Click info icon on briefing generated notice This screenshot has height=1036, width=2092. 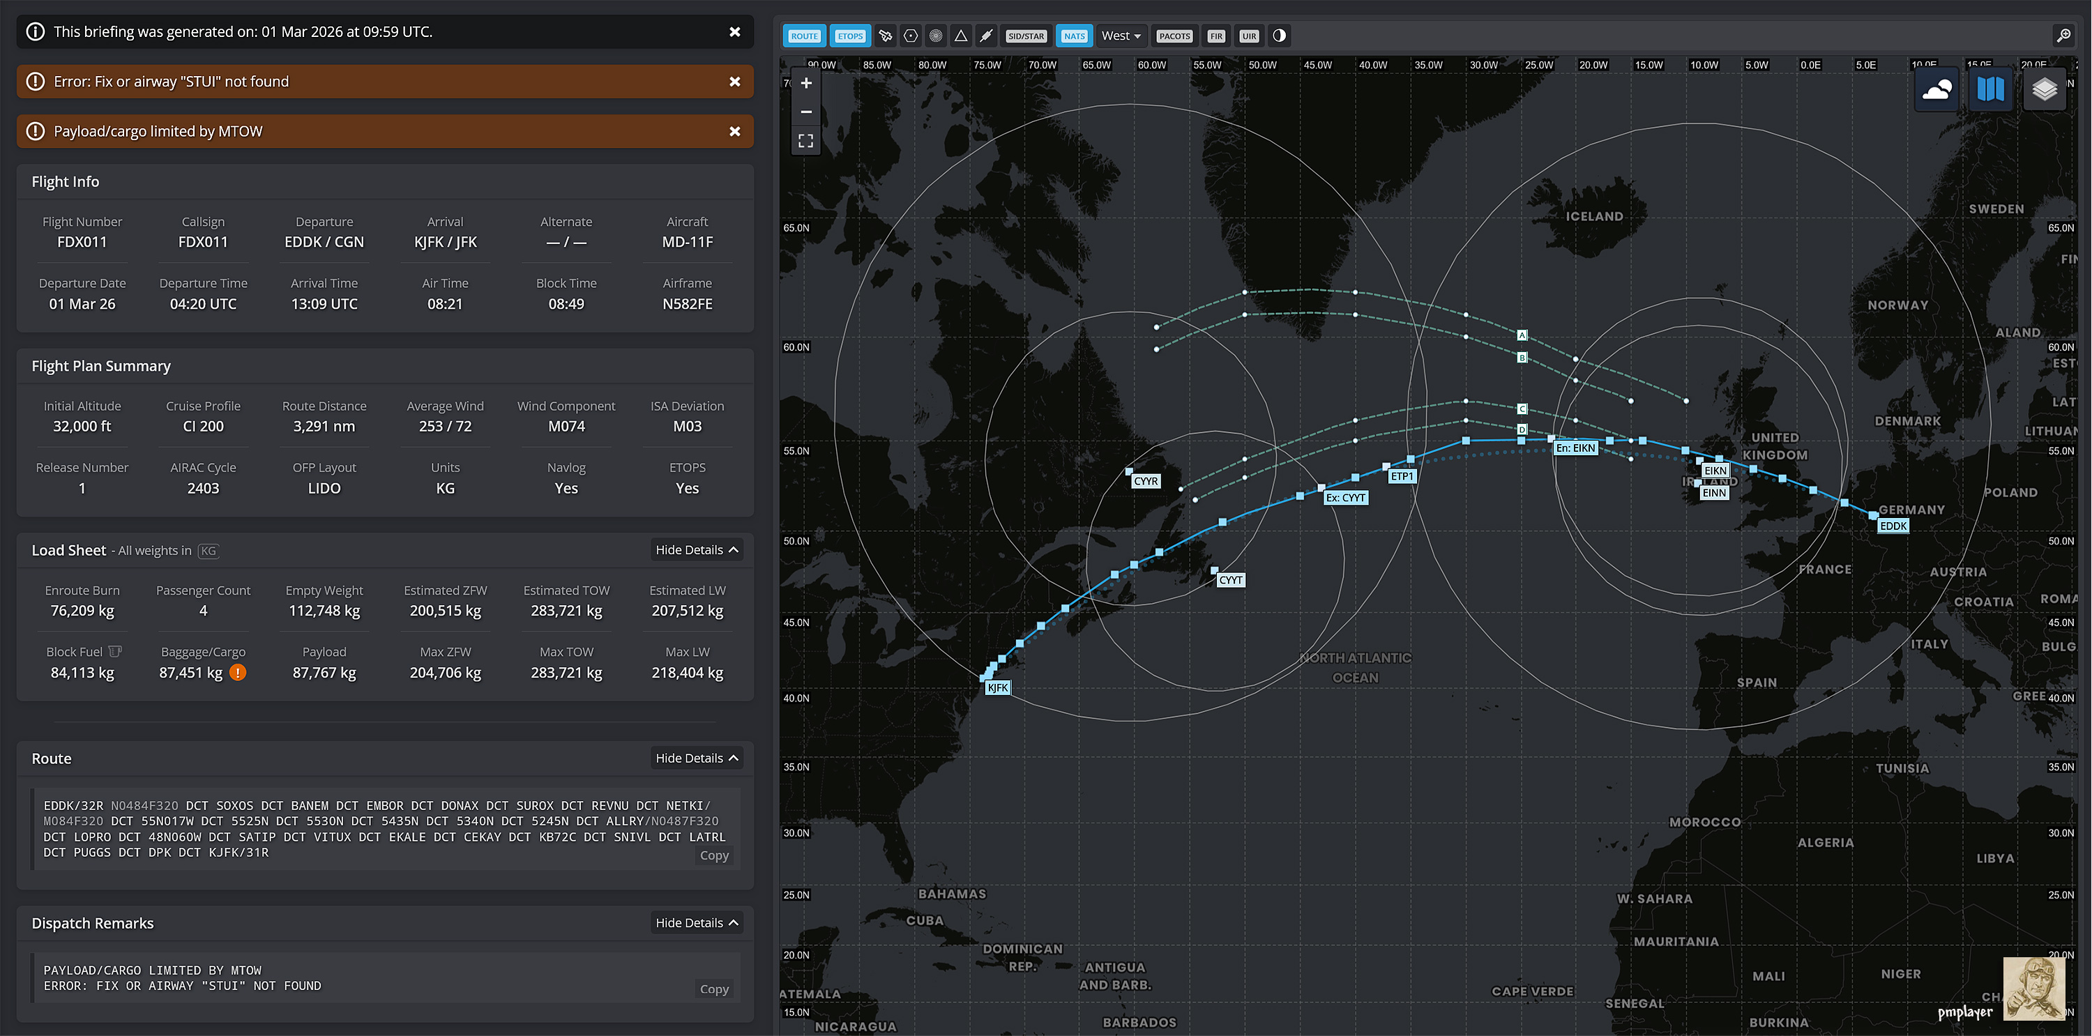[36, 31]
